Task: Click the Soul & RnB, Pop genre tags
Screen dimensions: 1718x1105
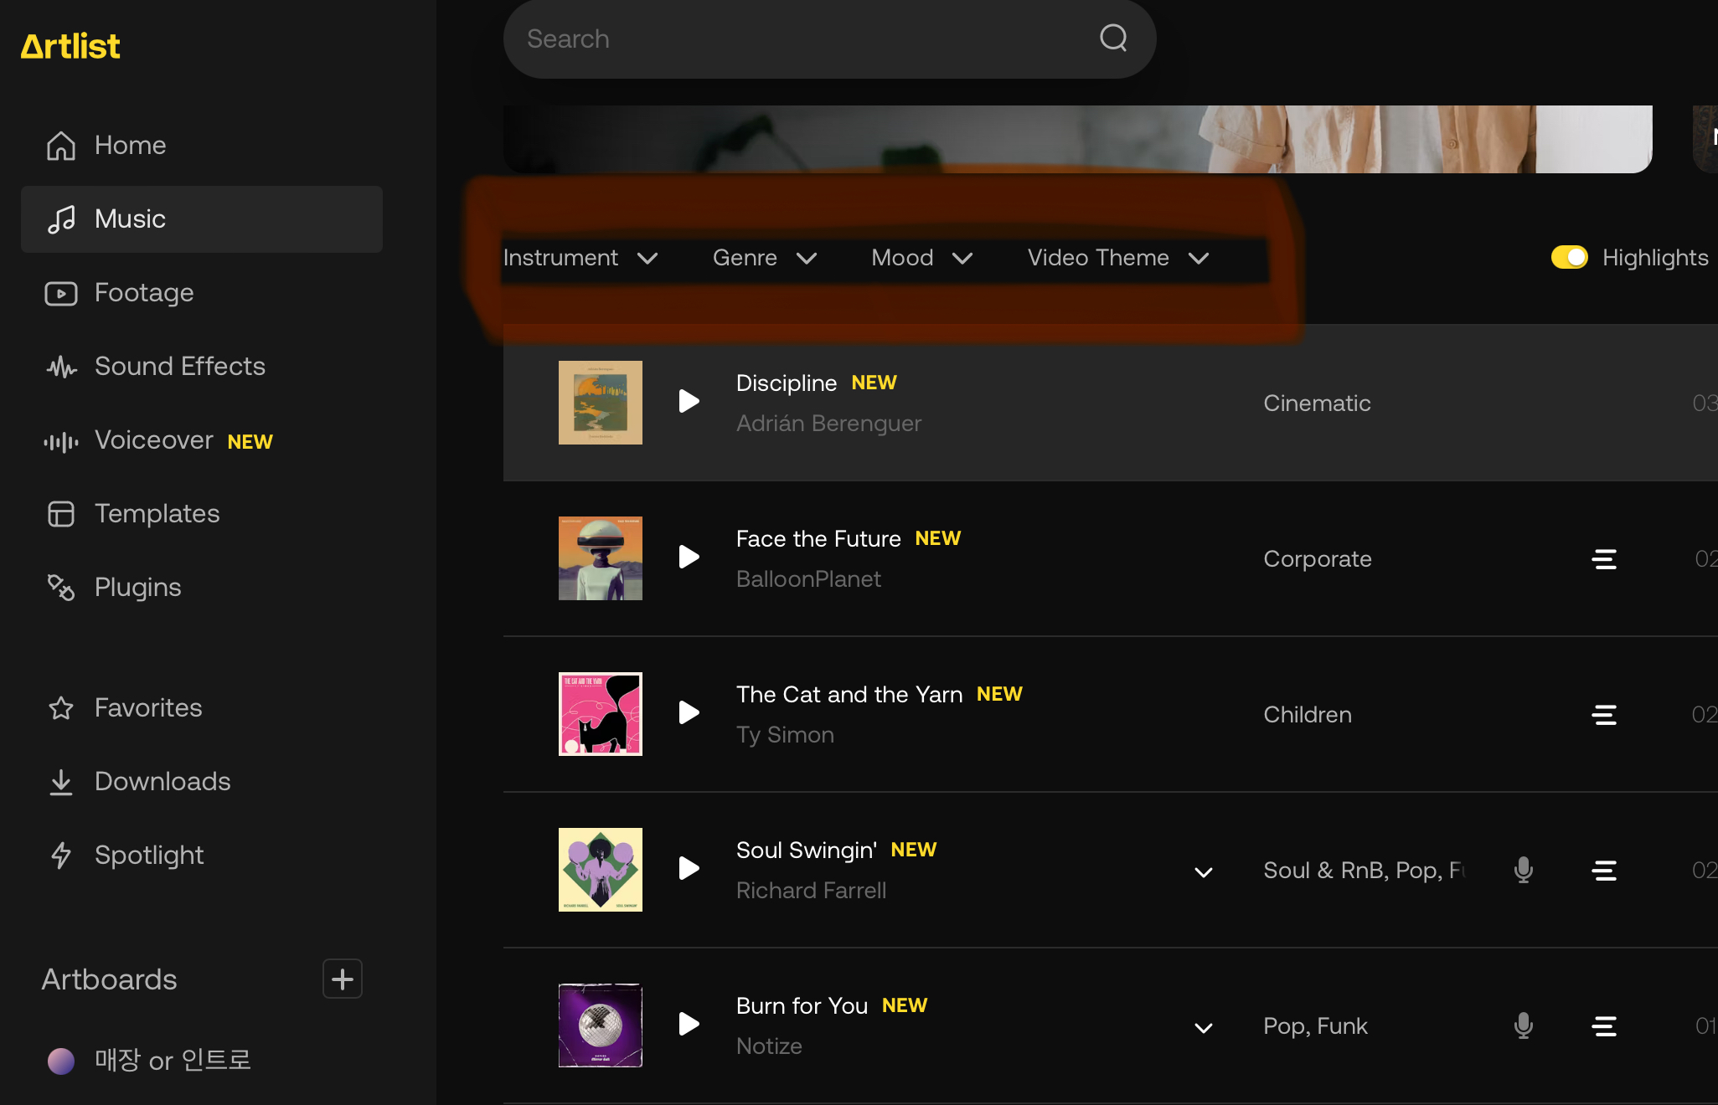Action: point(1364,871)
